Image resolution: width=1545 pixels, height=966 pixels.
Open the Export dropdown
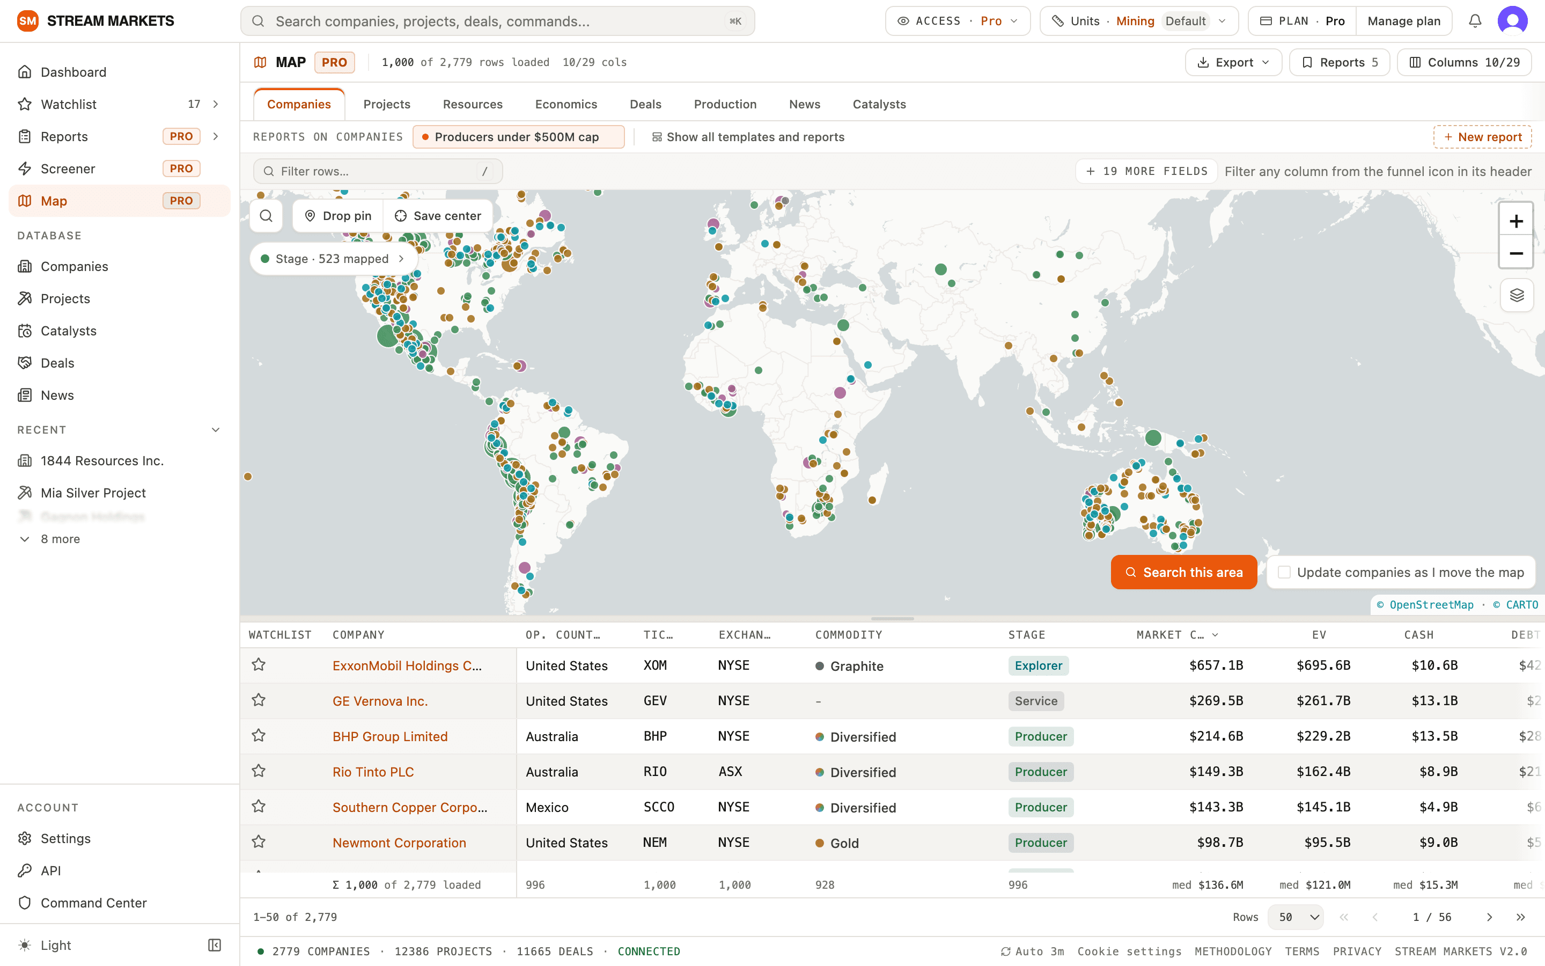pyautogui.click(x=1233, y=62)
